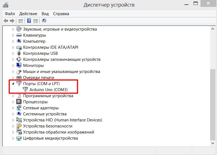
Task: Click the vertical scrollbar thumb
Action: 213,104
